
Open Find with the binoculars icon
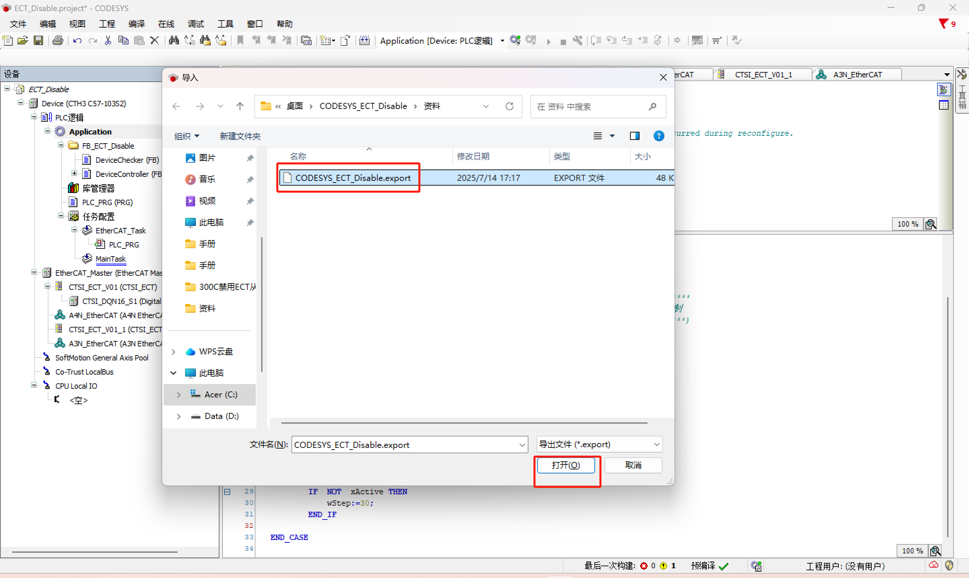point(174,40)
